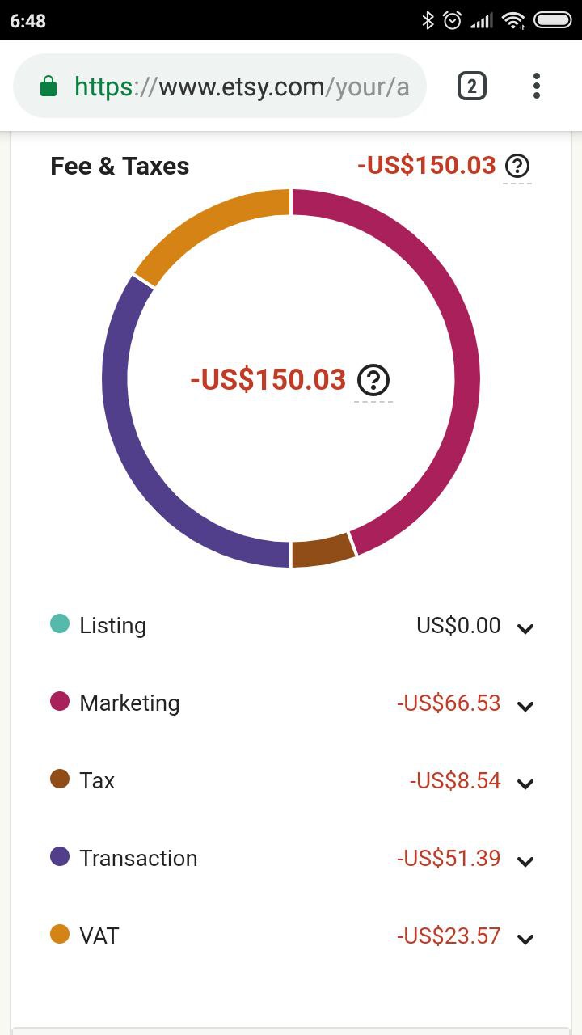Viewport: 582px width, 1035px height.
Task: Tap the orange VAT legend dot
Action: [60, 934]
